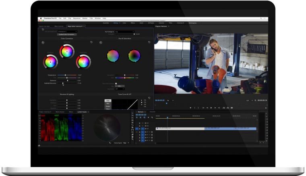Image resolution: width=306 pixels, height=176 pixels.
Task: Open the Sequence menu
Action: [76, 19]
